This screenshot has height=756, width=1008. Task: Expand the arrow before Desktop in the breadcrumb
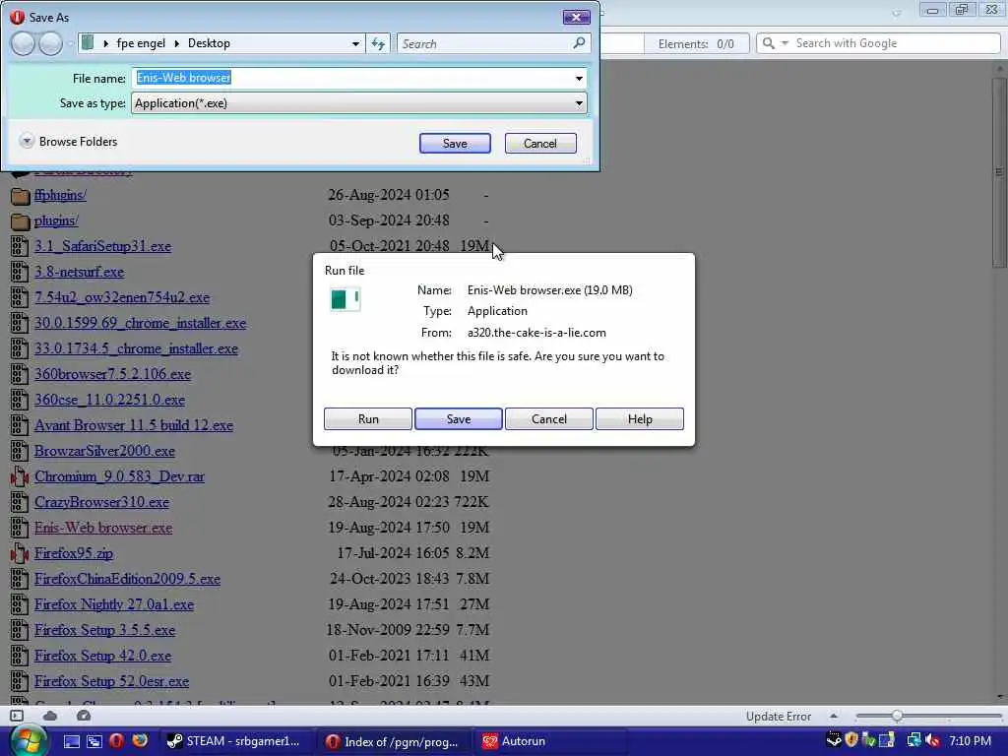click(177, 43)
